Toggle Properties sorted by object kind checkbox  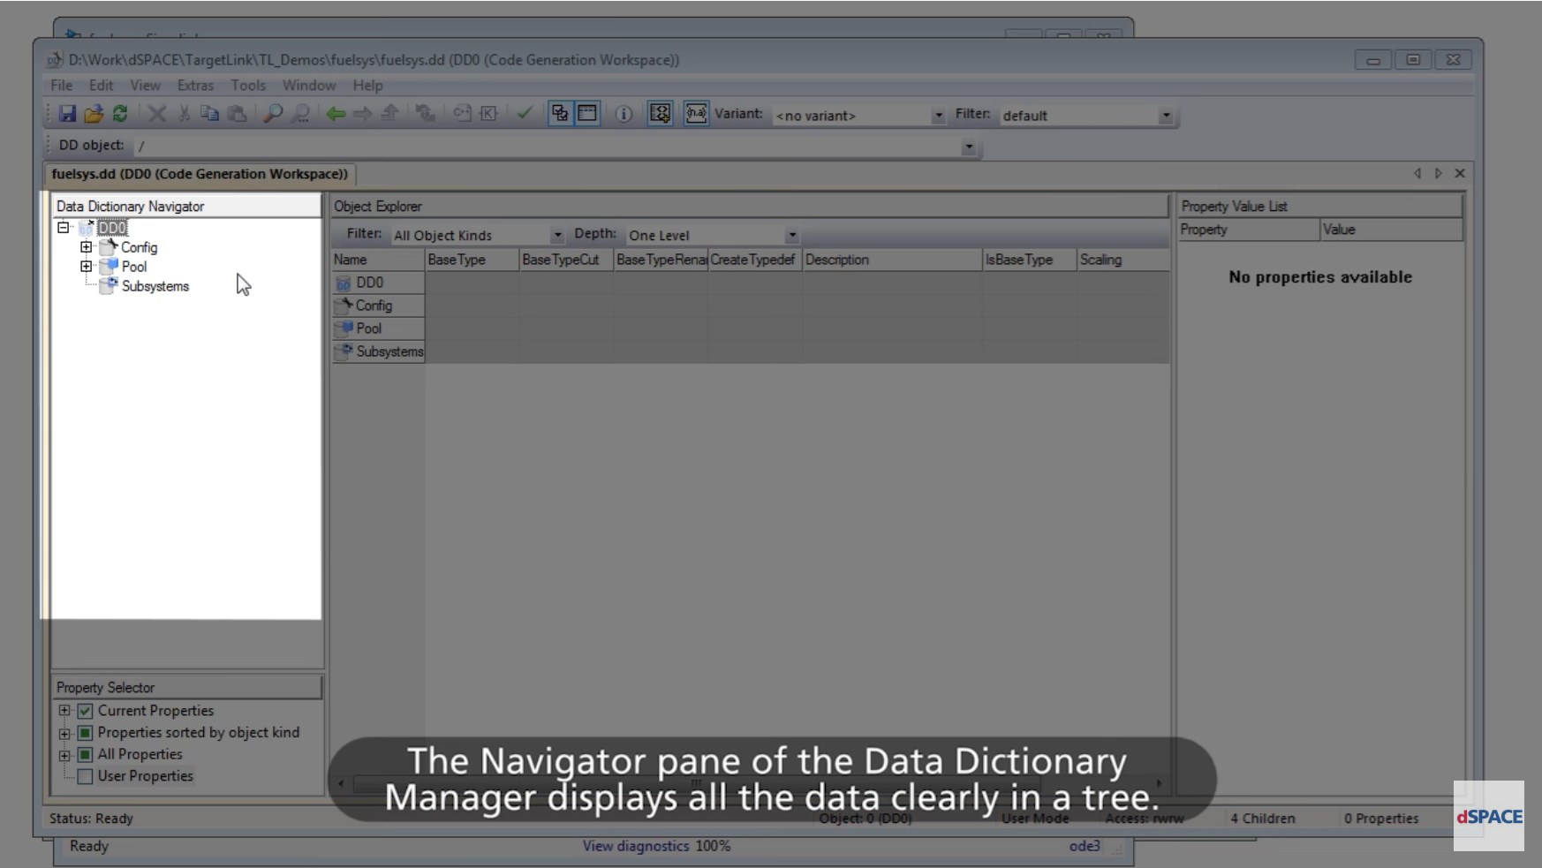[85, 733]
